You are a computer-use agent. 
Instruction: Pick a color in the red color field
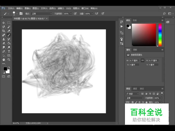point(144,35)
